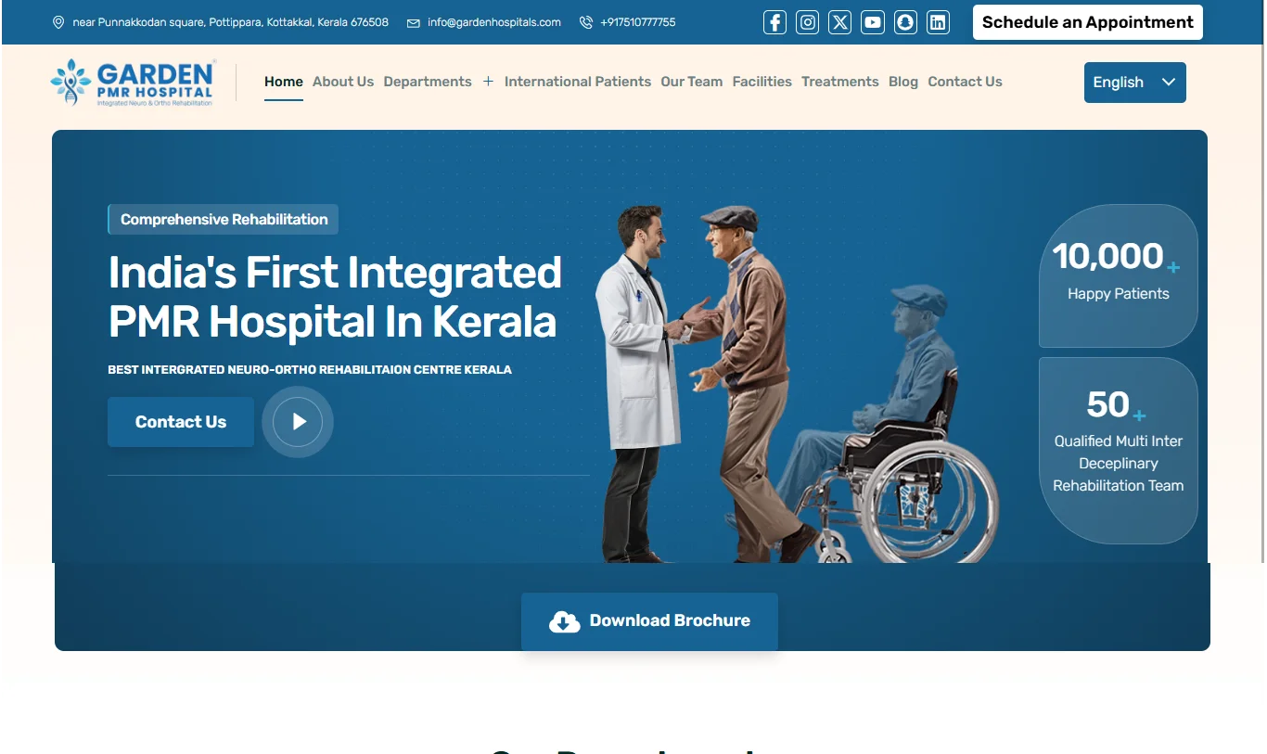Click the hero Contact Us button
The height and width of the screenshot is (754, 1267).
pyautogui.click(x=181, y=422)
